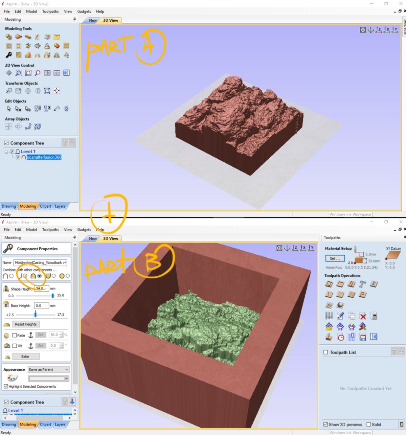Open wrench Component Properties icon in upper Modeling Tools
The height and width of the screenshot is (435, 406).
(x=9, y=55)
